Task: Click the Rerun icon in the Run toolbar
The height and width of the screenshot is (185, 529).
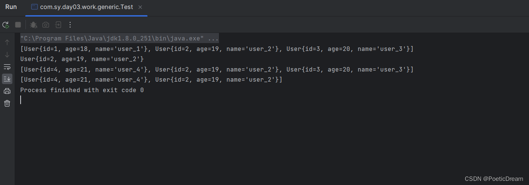Action: click(x=6, y=25)
